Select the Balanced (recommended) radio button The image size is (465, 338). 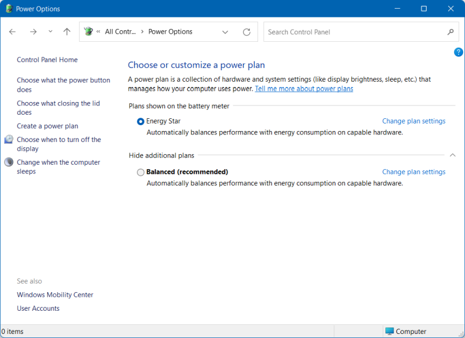[140, 172]
